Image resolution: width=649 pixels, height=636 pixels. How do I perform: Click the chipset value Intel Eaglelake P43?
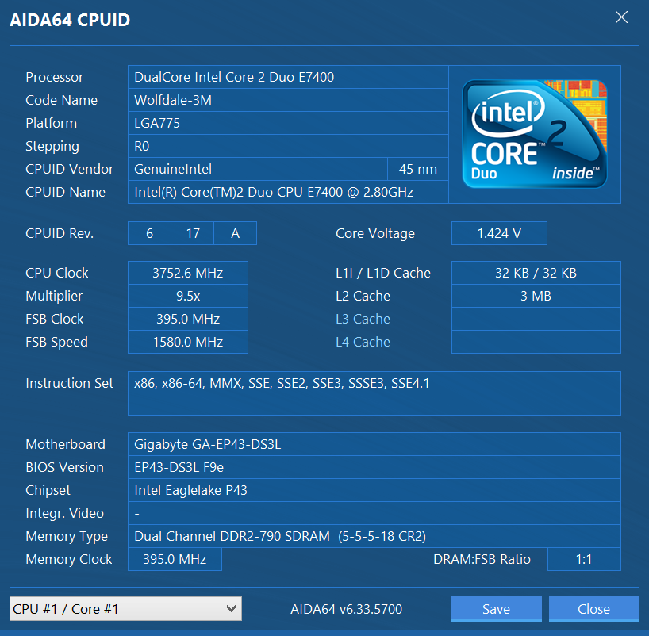374,490
